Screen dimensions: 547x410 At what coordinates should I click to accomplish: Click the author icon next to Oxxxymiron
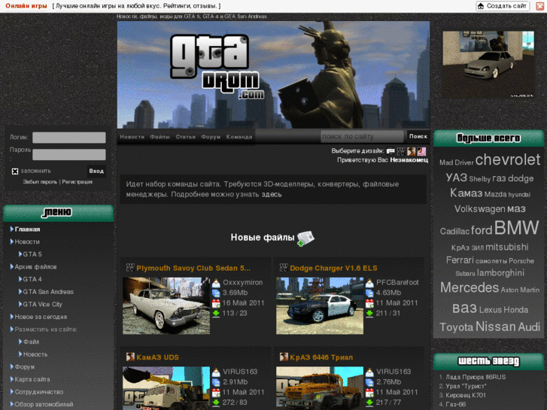coord(216,283)
